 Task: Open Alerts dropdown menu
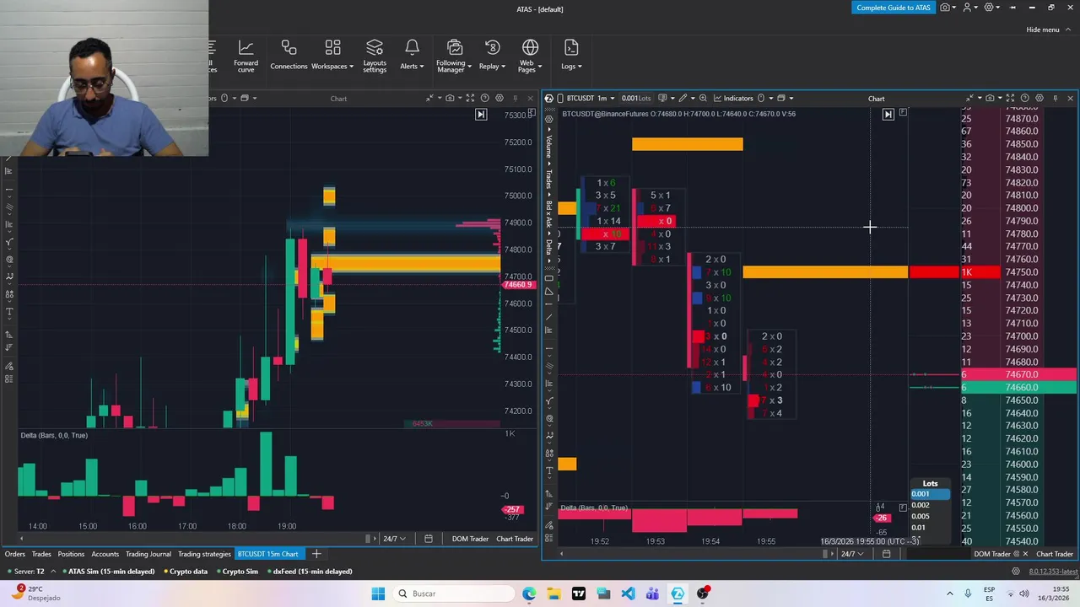point(412,56)
